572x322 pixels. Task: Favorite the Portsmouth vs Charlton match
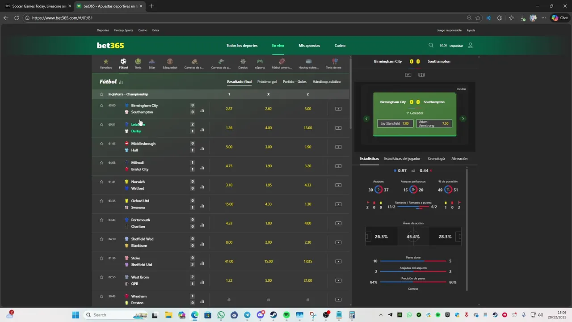click(x=101, y=220)
